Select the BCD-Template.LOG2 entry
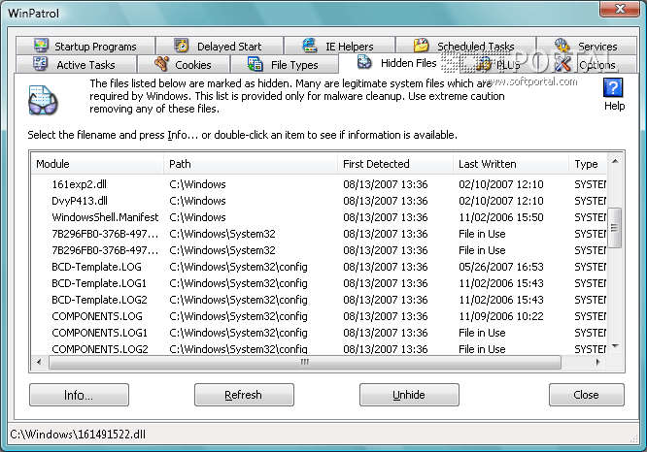This screenshot has width=647, height=452. click(x=319, y=300)
